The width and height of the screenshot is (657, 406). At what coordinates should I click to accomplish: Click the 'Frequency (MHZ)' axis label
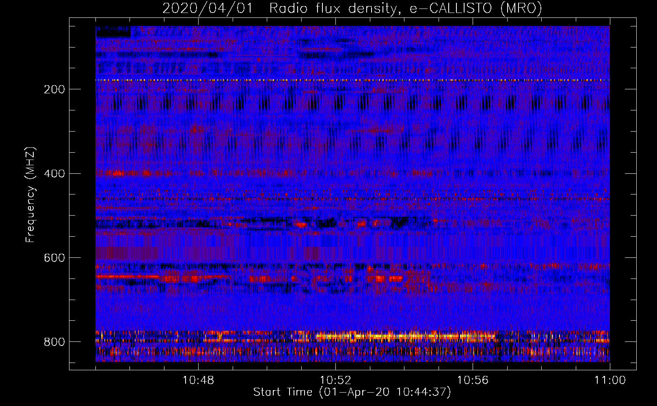point(30,195)
